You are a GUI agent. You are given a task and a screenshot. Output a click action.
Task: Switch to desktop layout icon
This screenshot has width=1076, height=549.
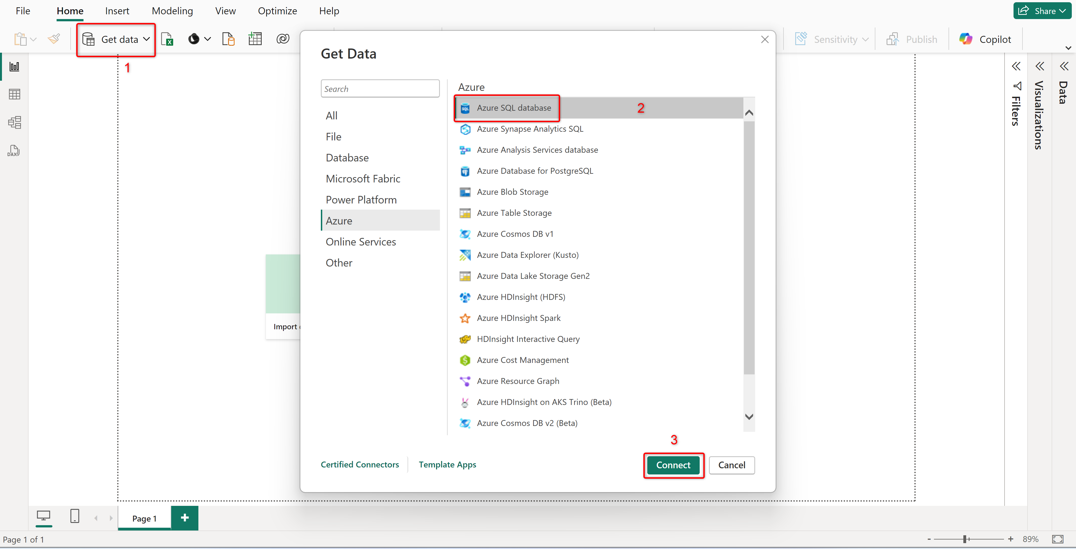coord(43,516)
